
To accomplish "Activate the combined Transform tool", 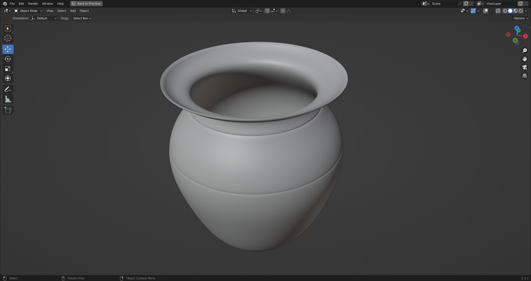I will [x=8, y=78].
